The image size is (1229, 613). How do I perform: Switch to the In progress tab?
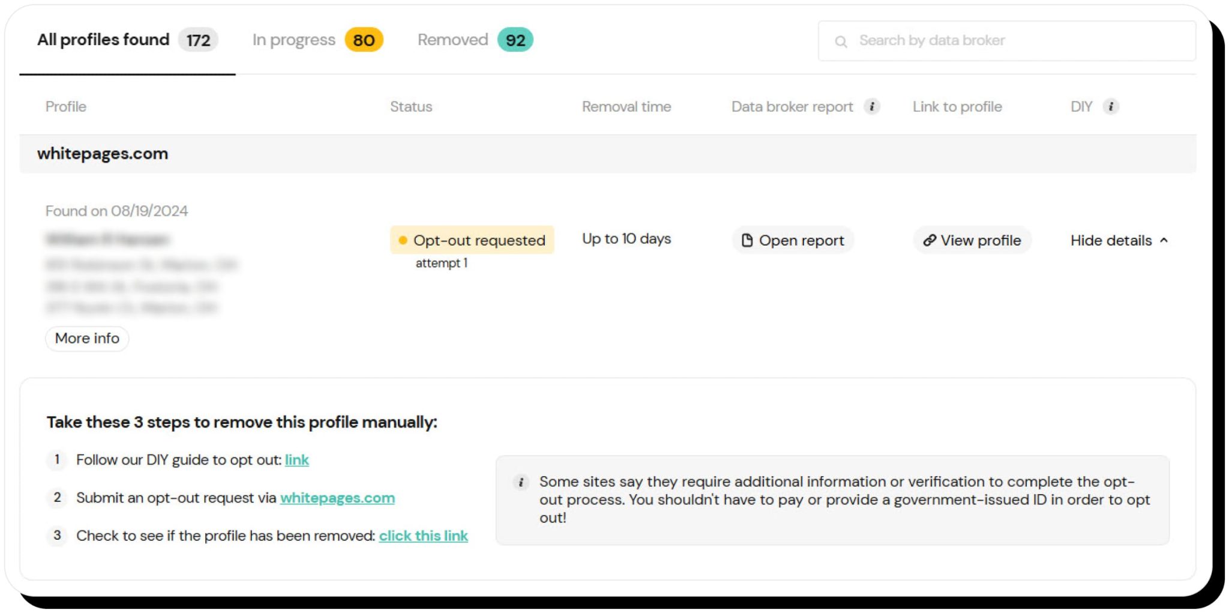click(293, 40)
